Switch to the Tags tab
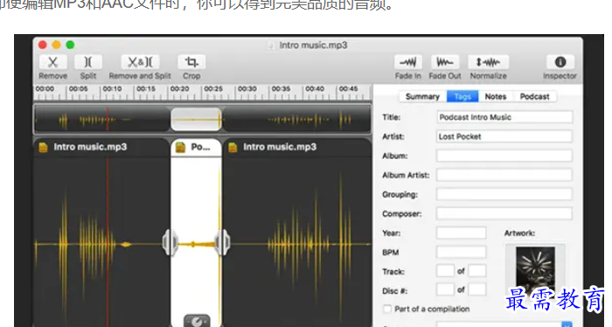 click(x=462, y=96)
